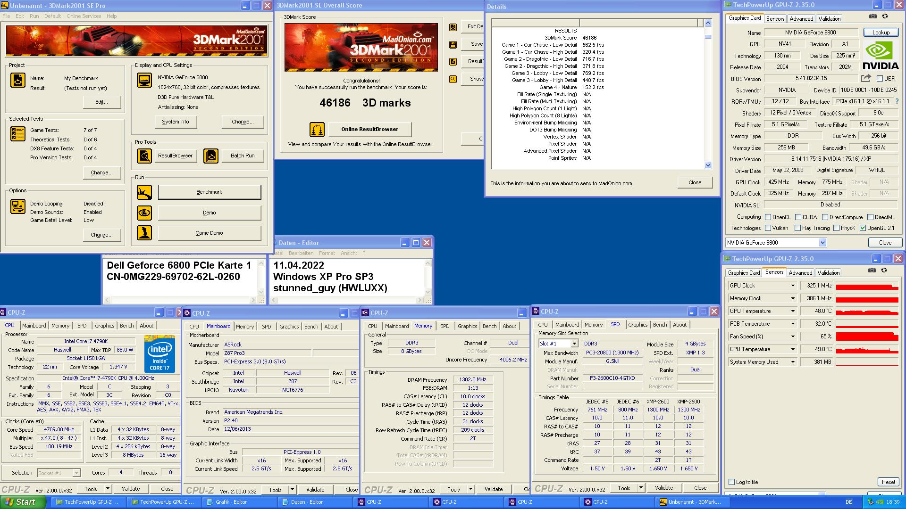Screen dimensions: 906x509
Task: Click the Reset button in GPU-Z Sensors
Action: [888, 482]
